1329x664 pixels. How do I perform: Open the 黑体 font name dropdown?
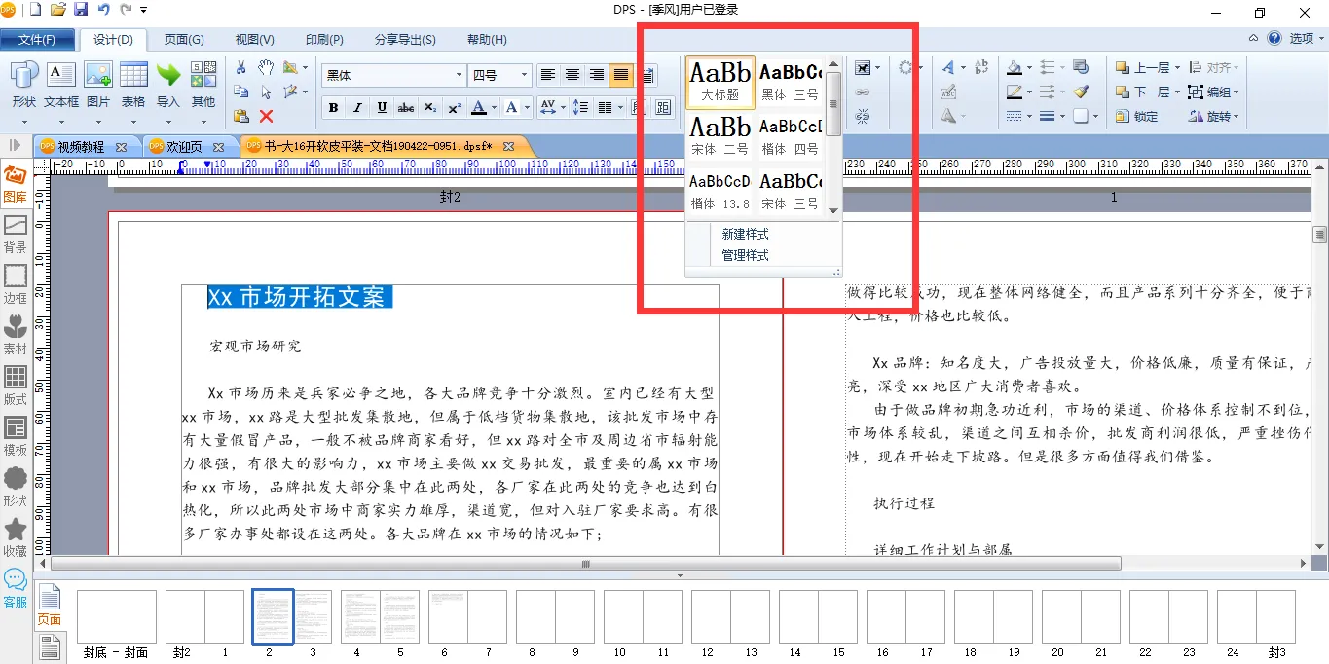pos(459,75)
